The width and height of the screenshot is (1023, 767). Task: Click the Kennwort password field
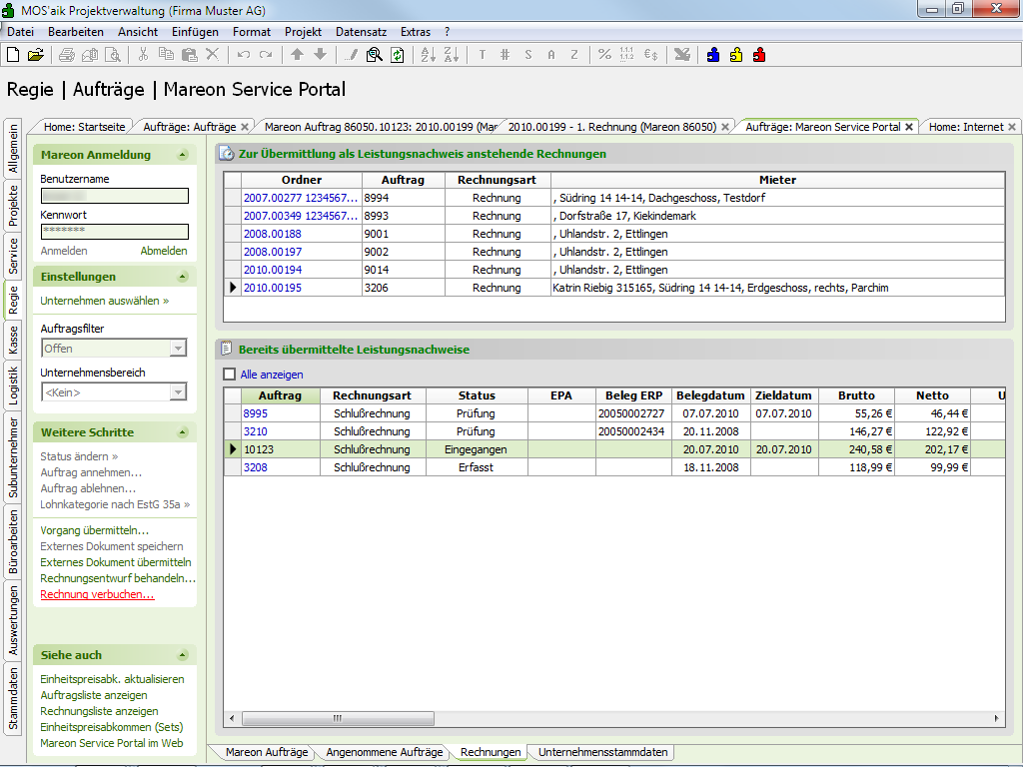pos(115,231)
